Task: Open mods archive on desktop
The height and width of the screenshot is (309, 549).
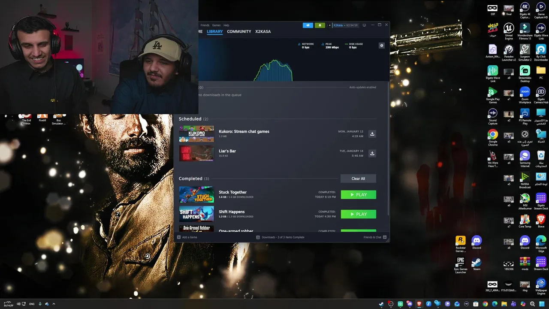Action: pos(525,264)
